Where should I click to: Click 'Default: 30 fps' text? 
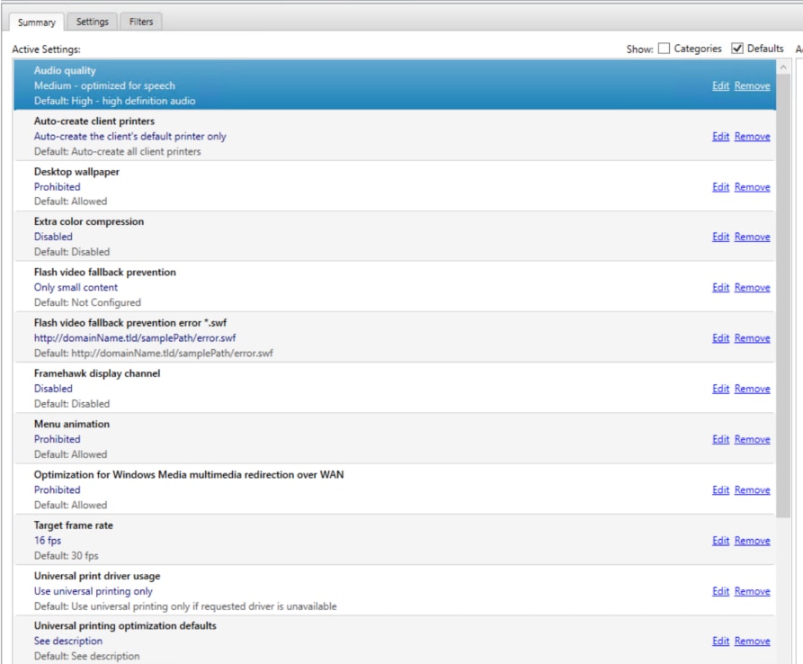pos(66,556)
